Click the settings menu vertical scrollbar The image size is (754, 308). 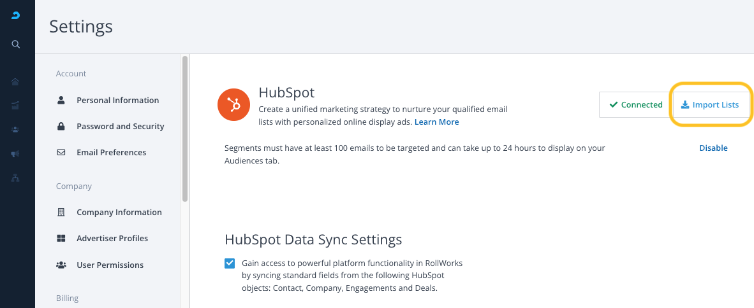185,129
